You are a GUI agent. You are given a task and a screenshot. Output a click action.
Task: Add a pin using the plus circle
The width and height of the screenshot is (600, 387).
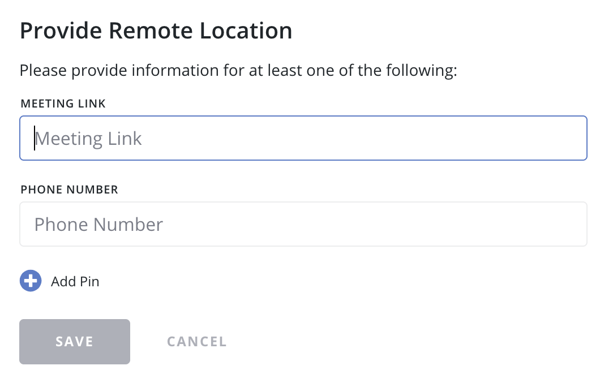(31, 281)
